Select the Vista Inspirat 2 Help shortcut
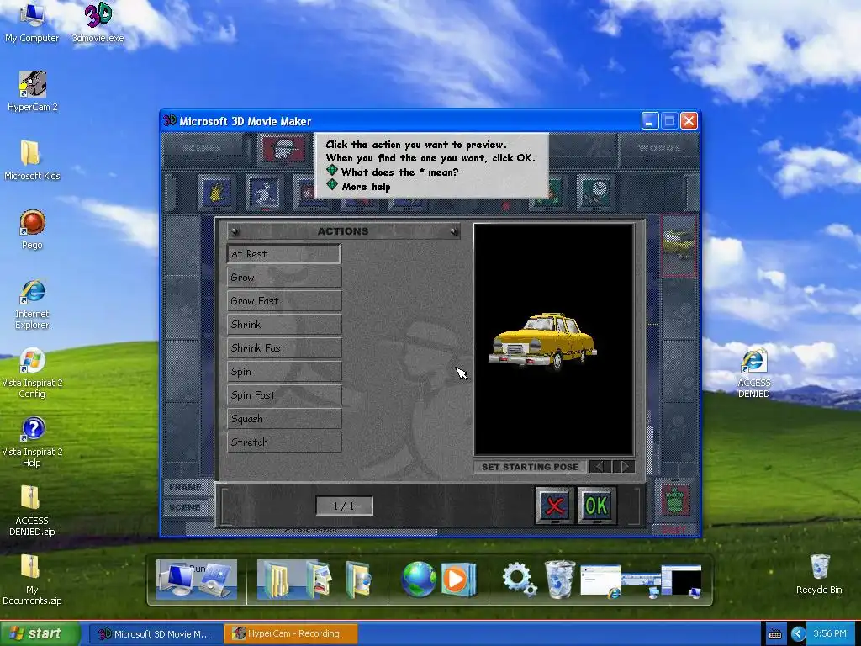 coord(32,442)
